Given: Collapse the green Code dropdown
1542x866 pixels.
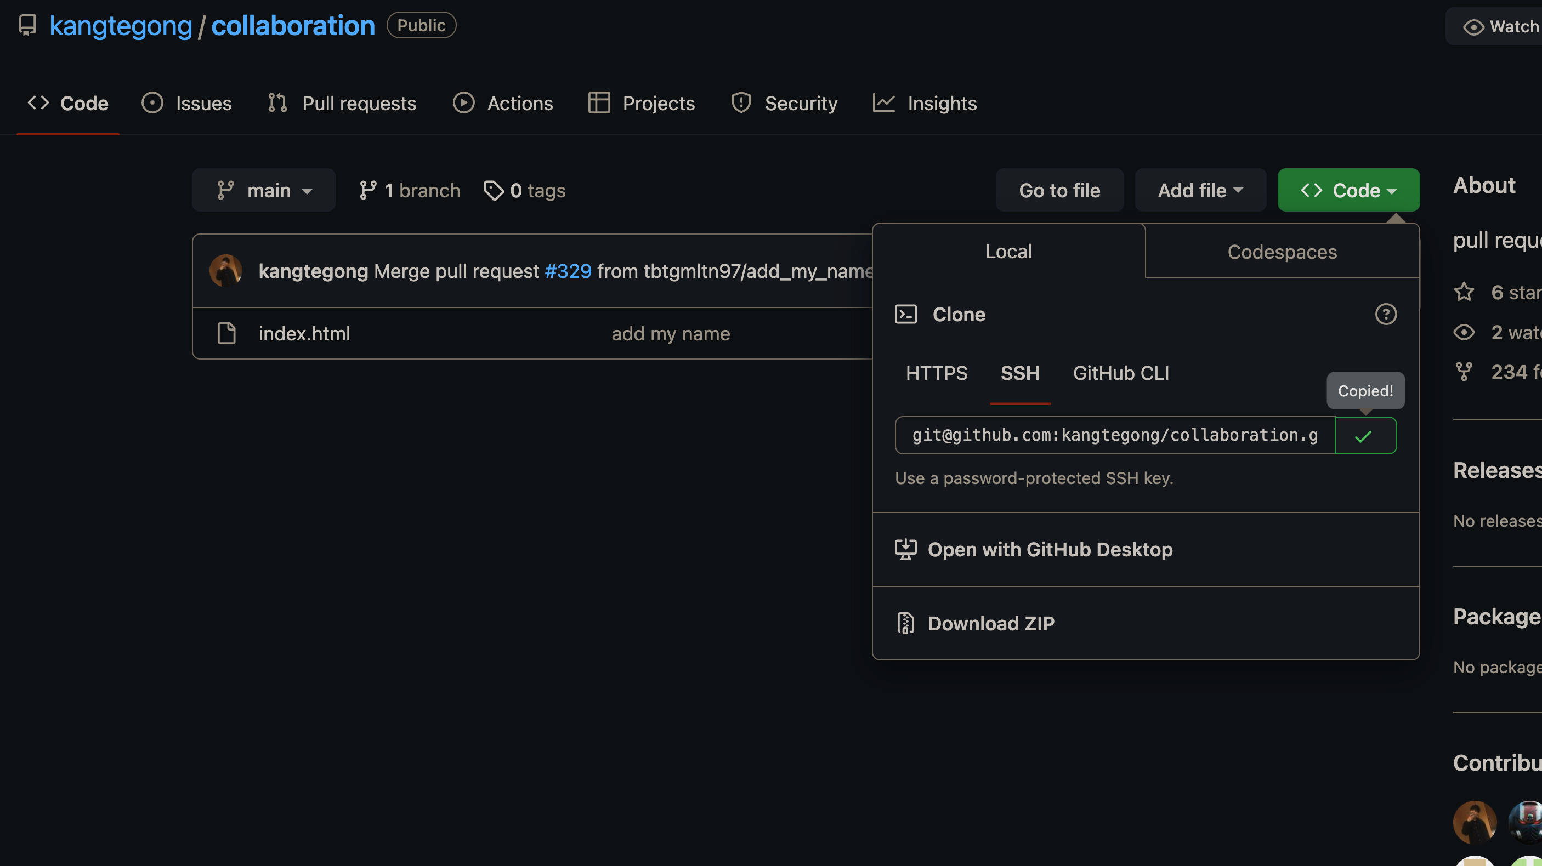Looking at the screenshot, I should point(1348,190).
